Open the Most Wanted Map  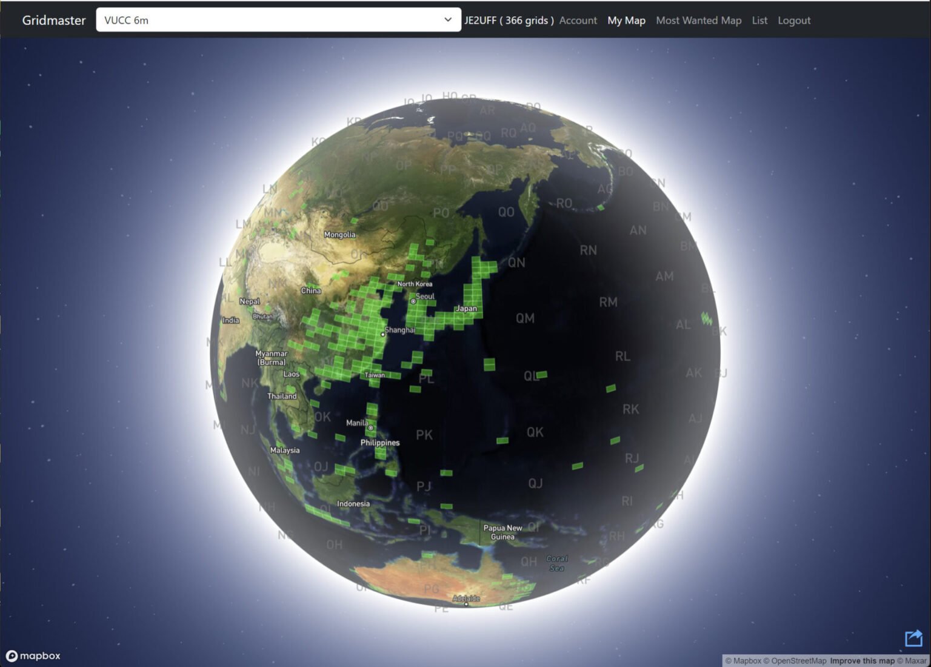pyautogui.click(x=698, y=20)
